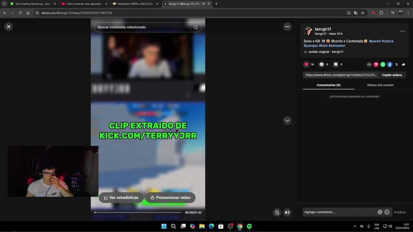Open the post options three-dot menu beside terryjr.17
This screenshot has height=232, width=413.
403,31
